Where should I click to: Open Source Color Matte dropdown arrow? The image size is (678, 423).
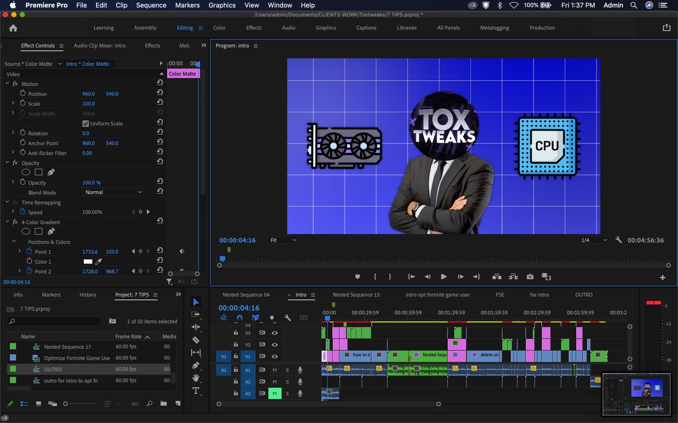[x=59, y=64]
